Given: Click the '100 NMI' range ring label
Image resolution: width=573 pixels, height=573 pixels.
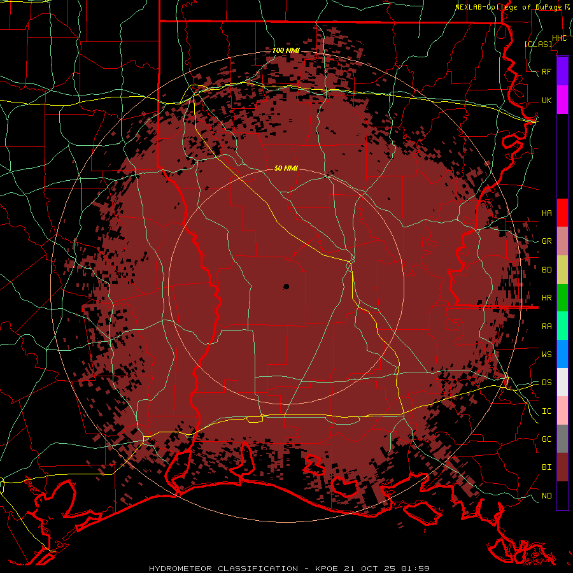Looking at the screenshot, I should click(x=286, y=50).
